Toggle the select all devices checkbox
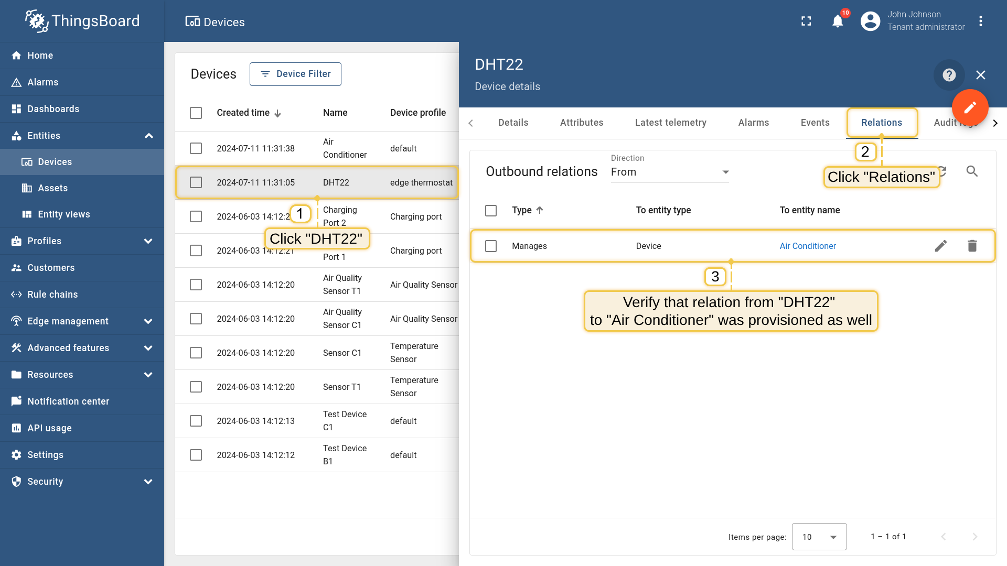The image size is (1007, 566). click(196, 113)
